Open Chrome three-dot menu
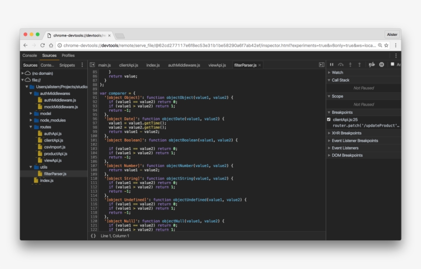Image resolution: width=421 pixels, height=269 pixels. click(395, 45)
